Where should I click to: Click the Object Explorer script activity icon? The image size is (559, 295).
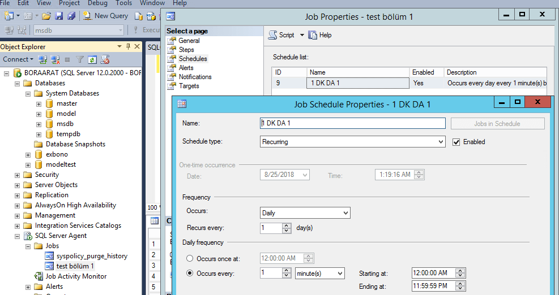coord(105,60)
